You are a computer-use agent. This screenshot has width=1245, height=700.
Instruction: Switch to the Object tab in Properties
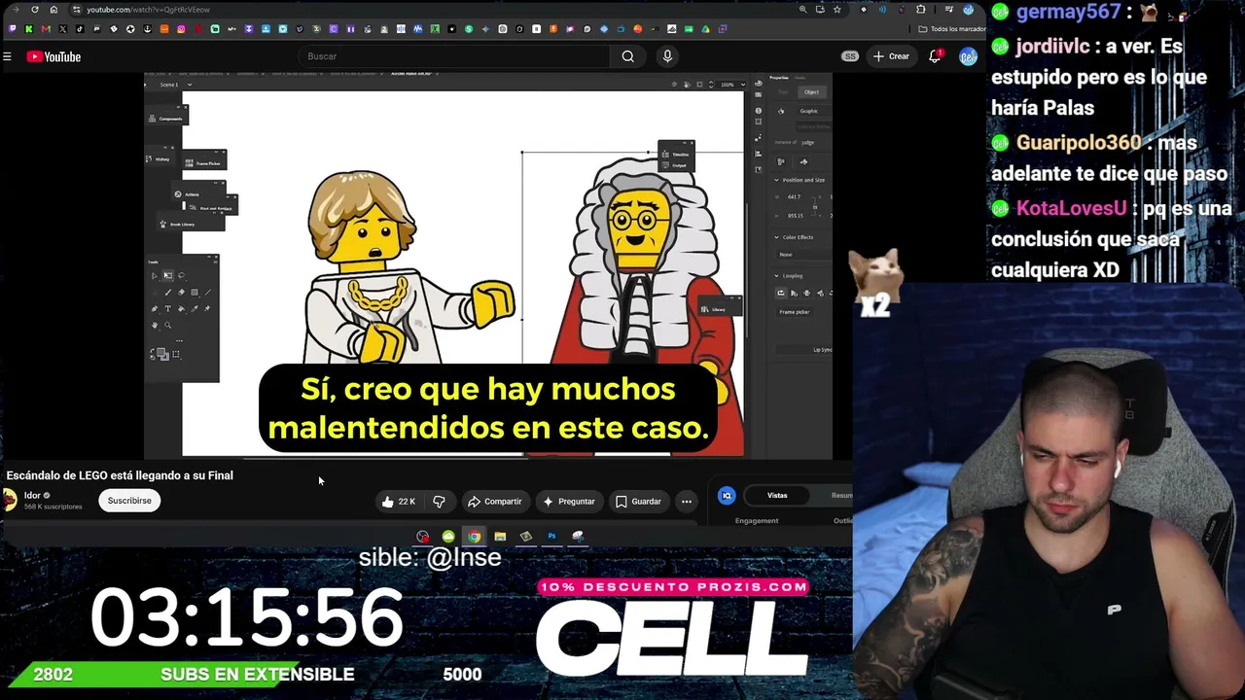tap(811, 92)
